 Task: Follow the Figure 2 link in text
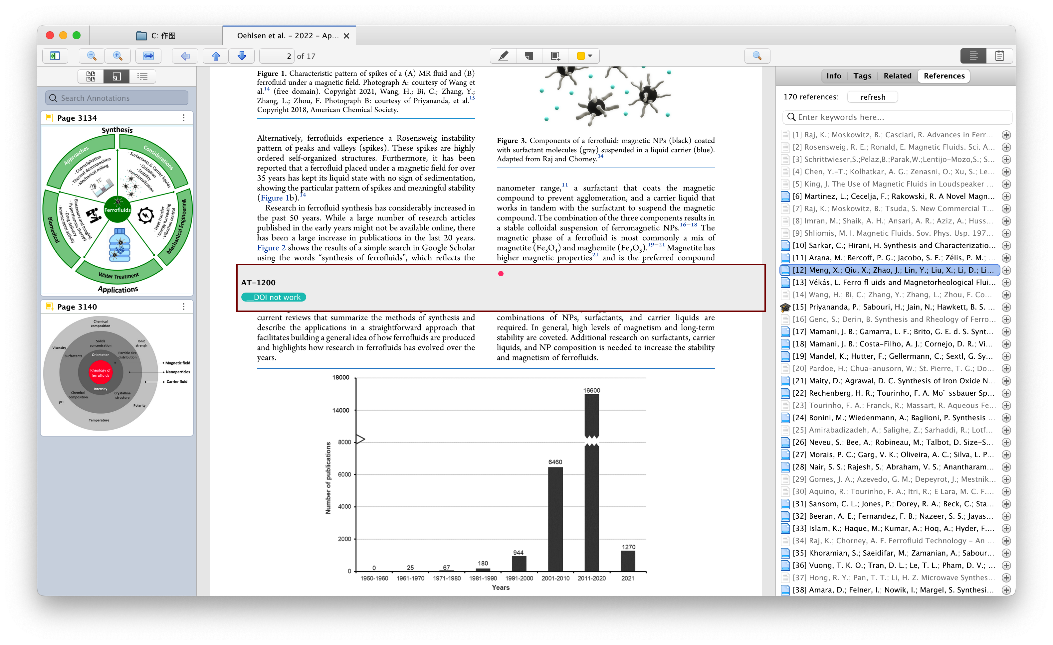tap(271, 248)
